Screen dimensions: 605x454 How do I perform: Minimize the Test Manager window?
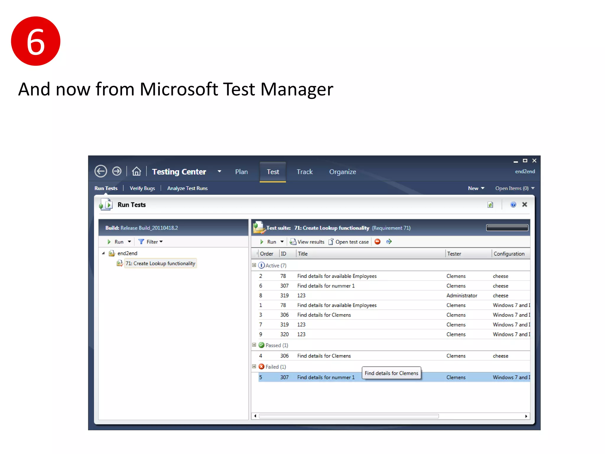(516, 161)
